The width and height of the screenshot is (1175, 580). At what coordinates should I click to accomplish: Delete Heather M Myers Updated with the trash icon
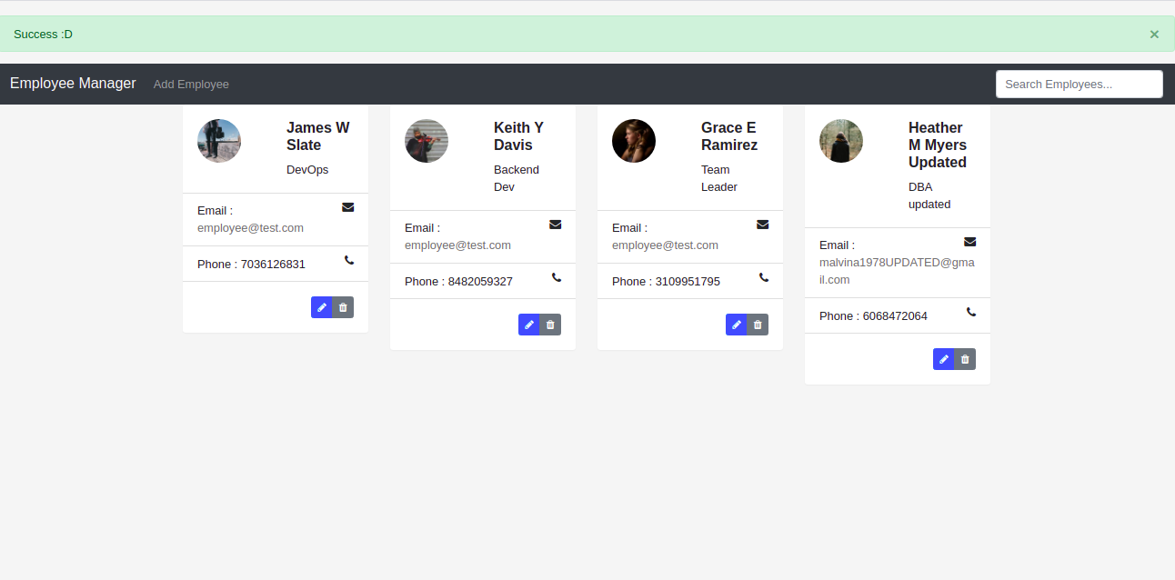(x=965, y=359)
